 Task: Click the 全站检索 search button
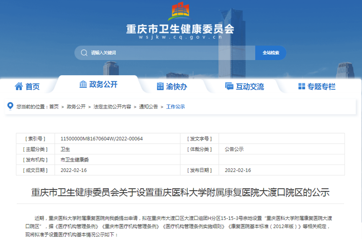[271, 53]
